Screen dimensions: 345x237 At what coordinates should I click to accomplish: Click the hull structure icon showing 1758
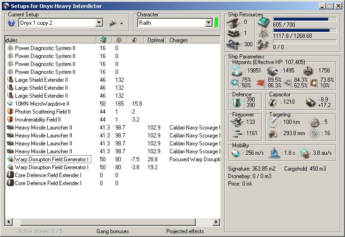coord(308,71)
